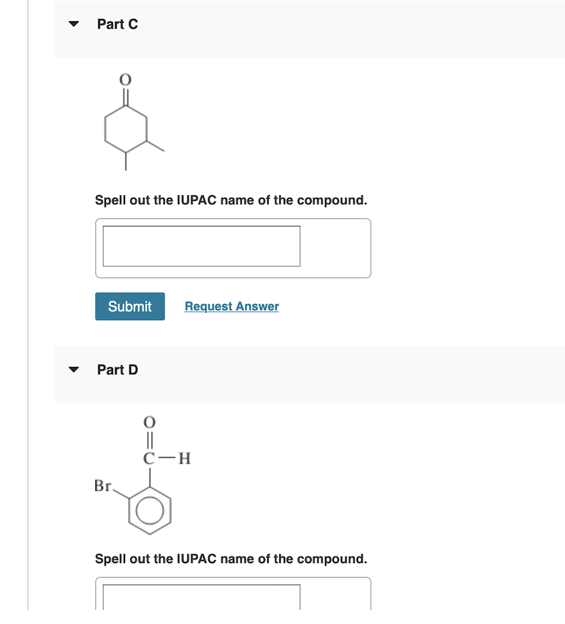This screenshot has width=565, height=624.
Task: Click the ketone oxygen label in Part C structure
Action: click(x=124, y=79)
